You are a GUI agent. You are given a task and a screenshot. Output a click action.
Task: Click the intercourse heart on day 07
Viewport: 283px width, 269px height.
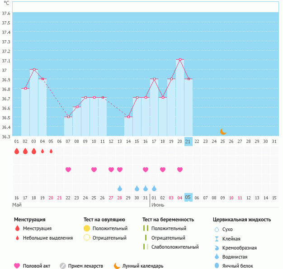point(68,170)
